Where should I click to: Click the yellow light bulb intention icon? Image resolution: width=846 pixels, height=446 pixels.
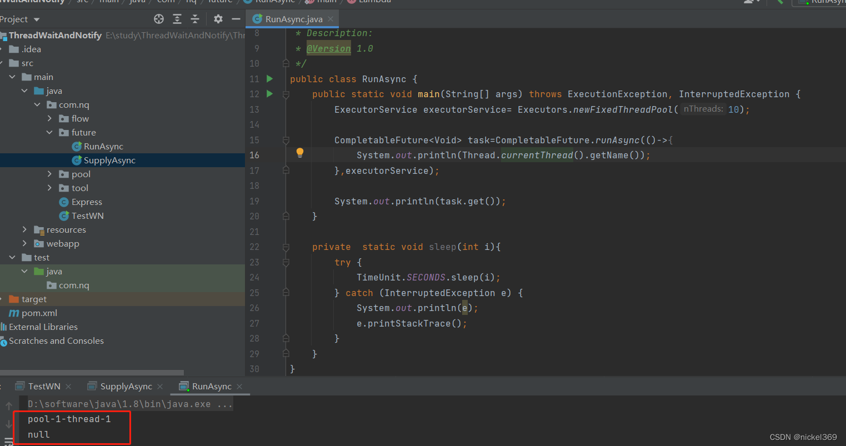(x=300, y=153)
